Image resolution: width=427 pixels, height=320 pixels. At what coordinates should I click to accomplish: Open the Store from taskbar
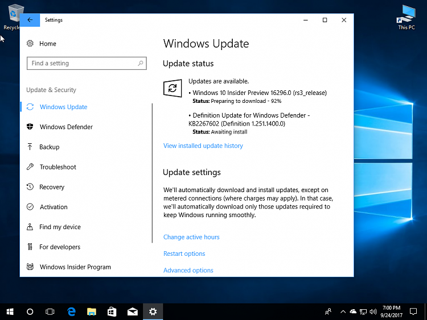point(112,311)
